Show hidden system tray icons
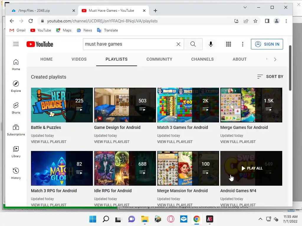This screenshot has height=226, width=302. [x=260, y=219]
